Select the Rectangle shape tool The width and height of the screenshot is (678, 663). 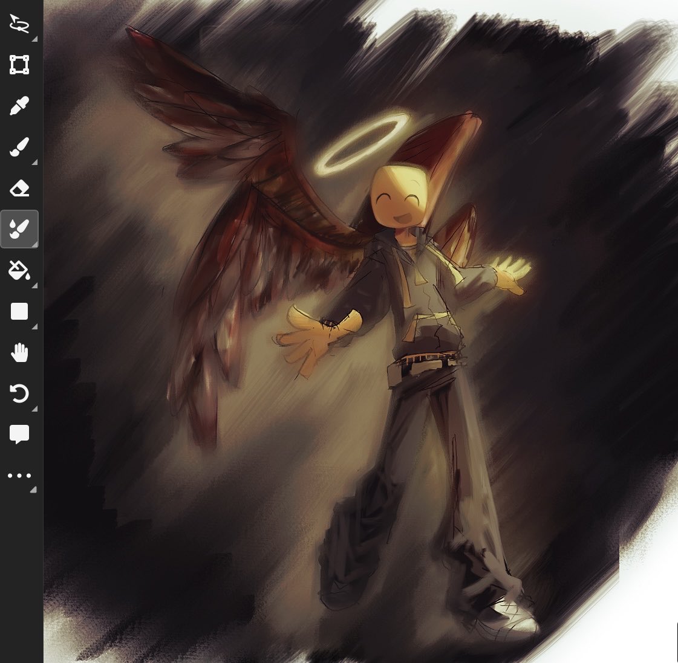(x=19, y=311)
